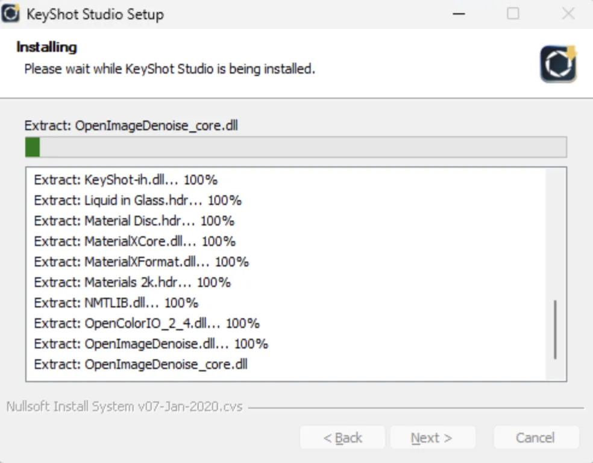Viewport: 593px width, 463px height.
Task: Click the KeyShot icon in the title bar
Action: tap(11, 13)
